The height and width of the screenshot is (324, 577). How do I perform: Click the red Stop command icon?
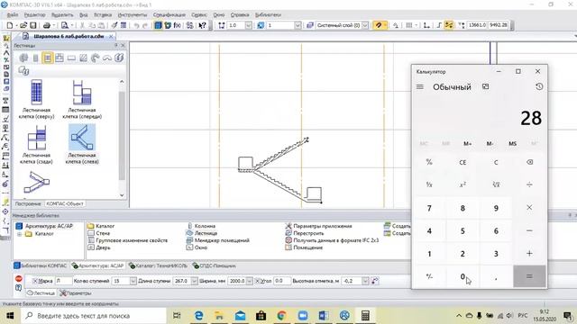click(19, 278)
